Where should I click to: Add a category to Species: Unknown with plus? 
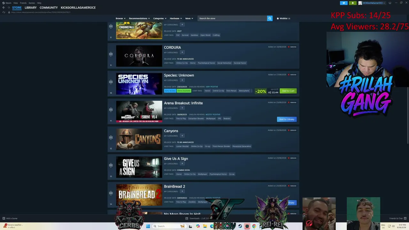point(182,80)
